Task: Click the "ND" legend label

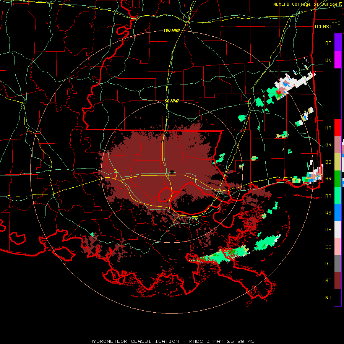Action: [328, 298]
